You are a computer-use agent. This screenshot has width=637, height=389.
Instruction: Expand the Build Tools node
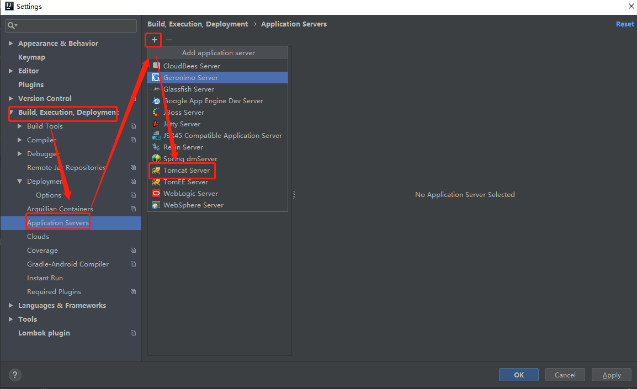pos(19,126)
